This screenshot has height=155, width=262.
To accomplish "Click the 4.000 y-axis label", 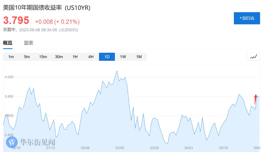I will point(9,77).
